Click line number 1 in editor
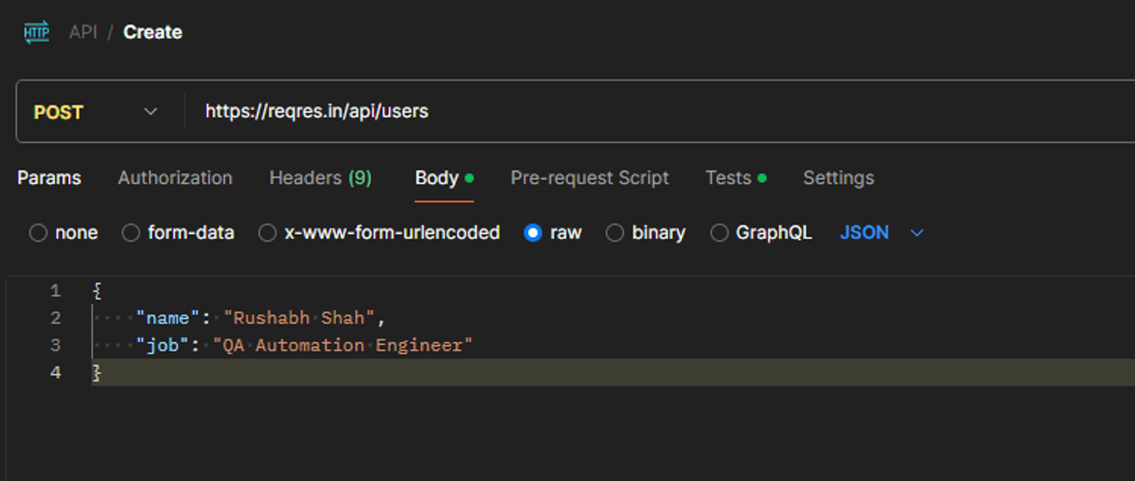The image size is (1135, 481). (55, 290)
